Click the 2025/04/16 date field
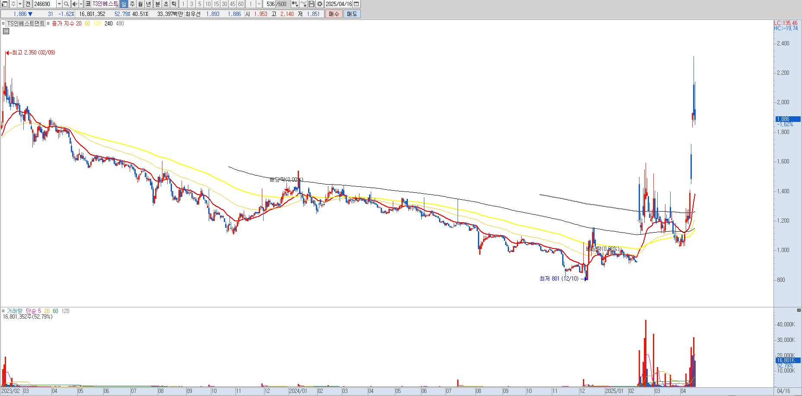The height and width of the screenshot is (396, 802). click(x=339, y=4)
